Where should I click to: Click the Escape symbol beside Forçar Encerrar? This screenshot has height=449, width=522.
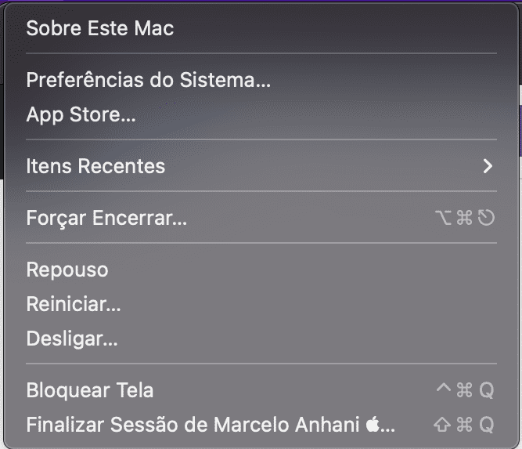486,218
